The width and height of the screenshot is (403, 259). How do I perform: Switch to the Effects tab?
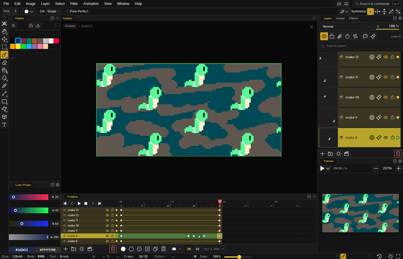[x=353, y=18]
